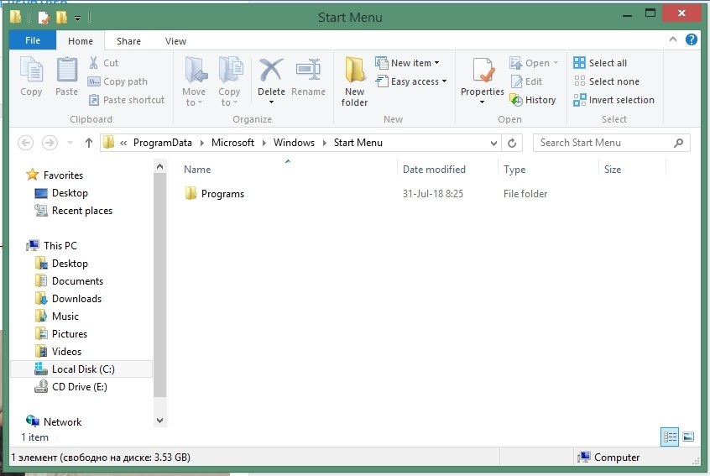Switch to large icons view layout
The height and width of the screenshot is (476, 710).
click(688, 437)
